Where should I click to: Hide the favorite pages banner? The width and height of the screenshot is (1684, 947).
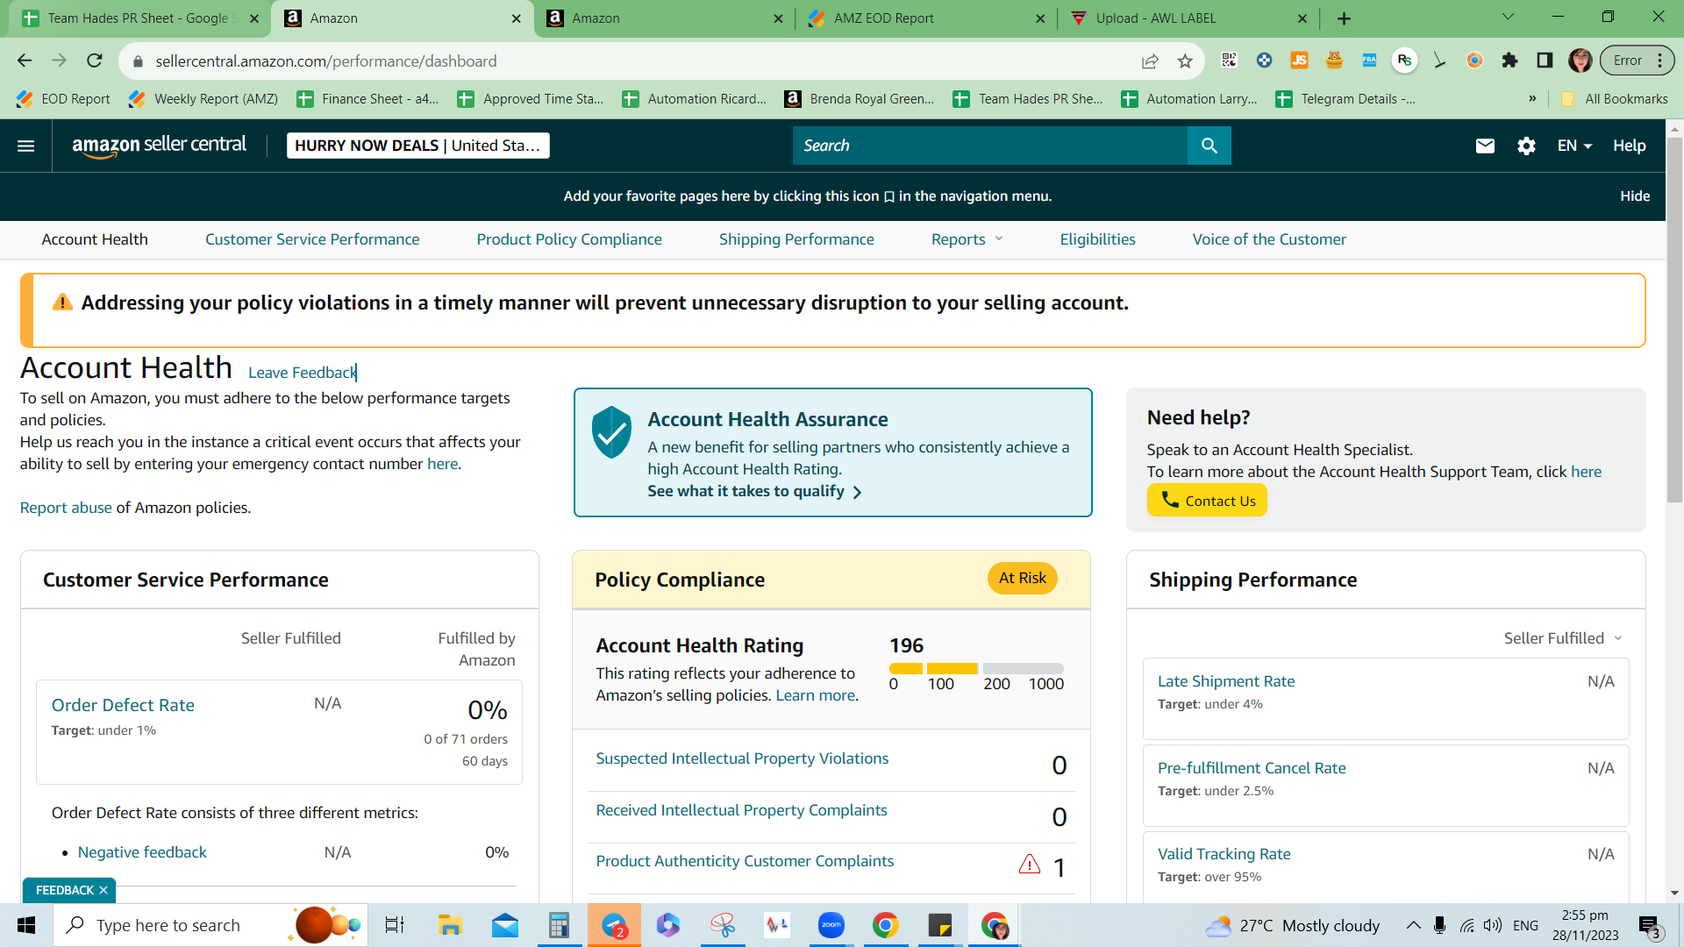point(1635,196)
